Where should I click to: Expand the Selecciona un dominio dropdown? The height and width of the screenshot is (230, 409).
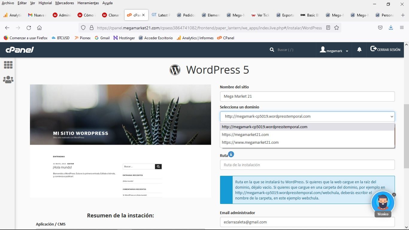pos(307,116)
